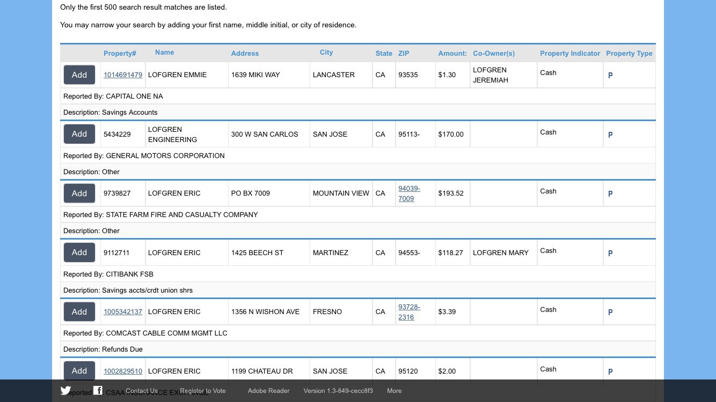716x402 pixels.
Task: Sort by the Amount column header
Action: pos(452,54)
